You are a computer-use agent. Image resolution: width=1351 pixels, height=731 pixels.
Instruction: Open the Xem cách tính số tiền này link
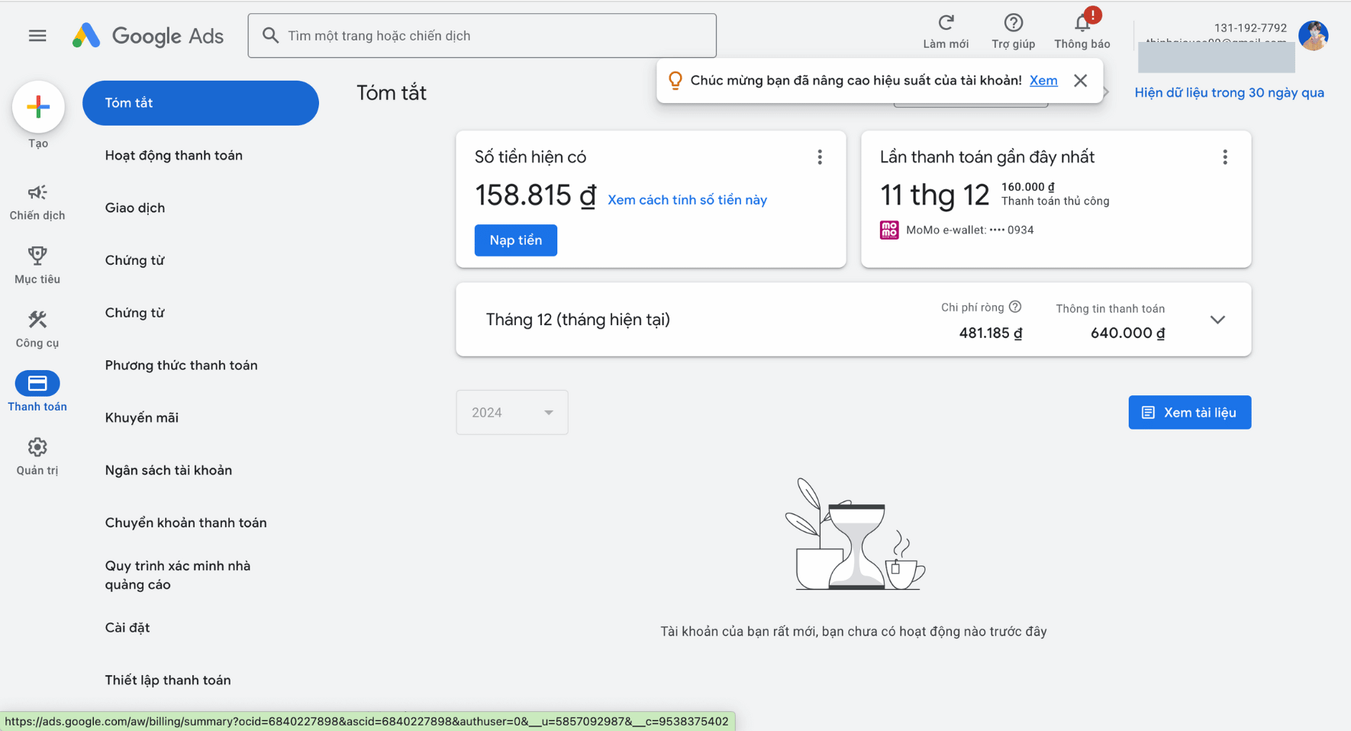(x=687, y=200)
